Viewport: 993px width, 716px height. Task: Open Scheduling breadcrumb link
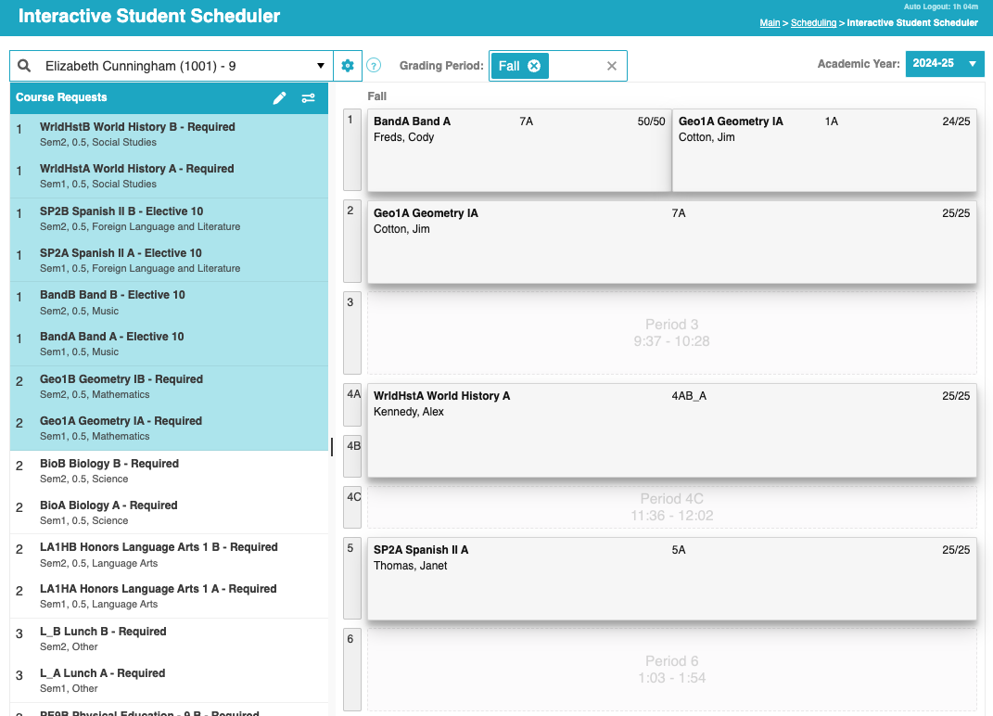[813, 23]
